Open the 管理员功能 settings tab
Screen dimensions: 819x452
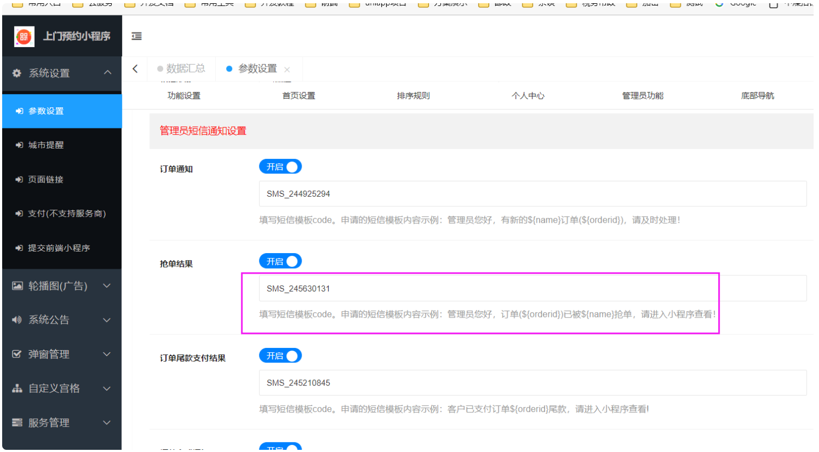(643, 96)
